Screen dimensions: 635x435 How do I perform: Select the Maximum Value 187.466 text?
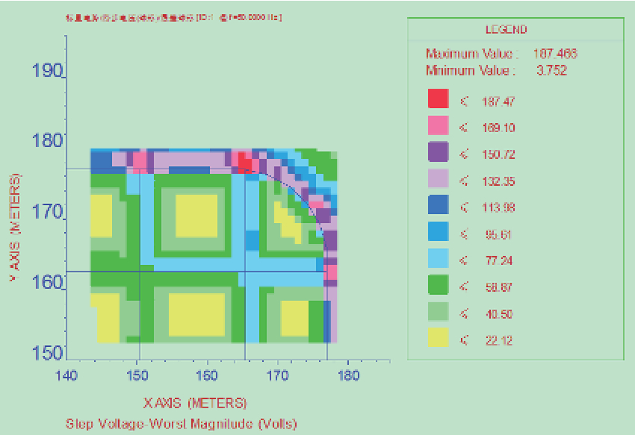[x=501, y=54]
